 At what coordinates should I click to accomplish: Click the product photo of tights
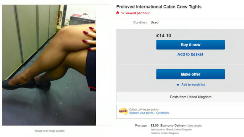point(49,65)
